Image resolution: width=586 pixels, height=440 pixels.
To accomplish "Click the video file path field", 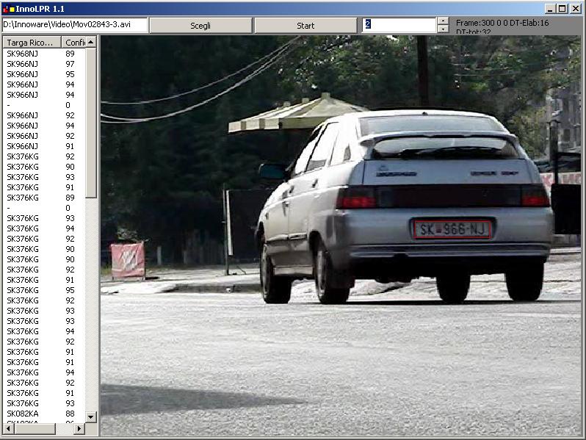I will 73,25.
